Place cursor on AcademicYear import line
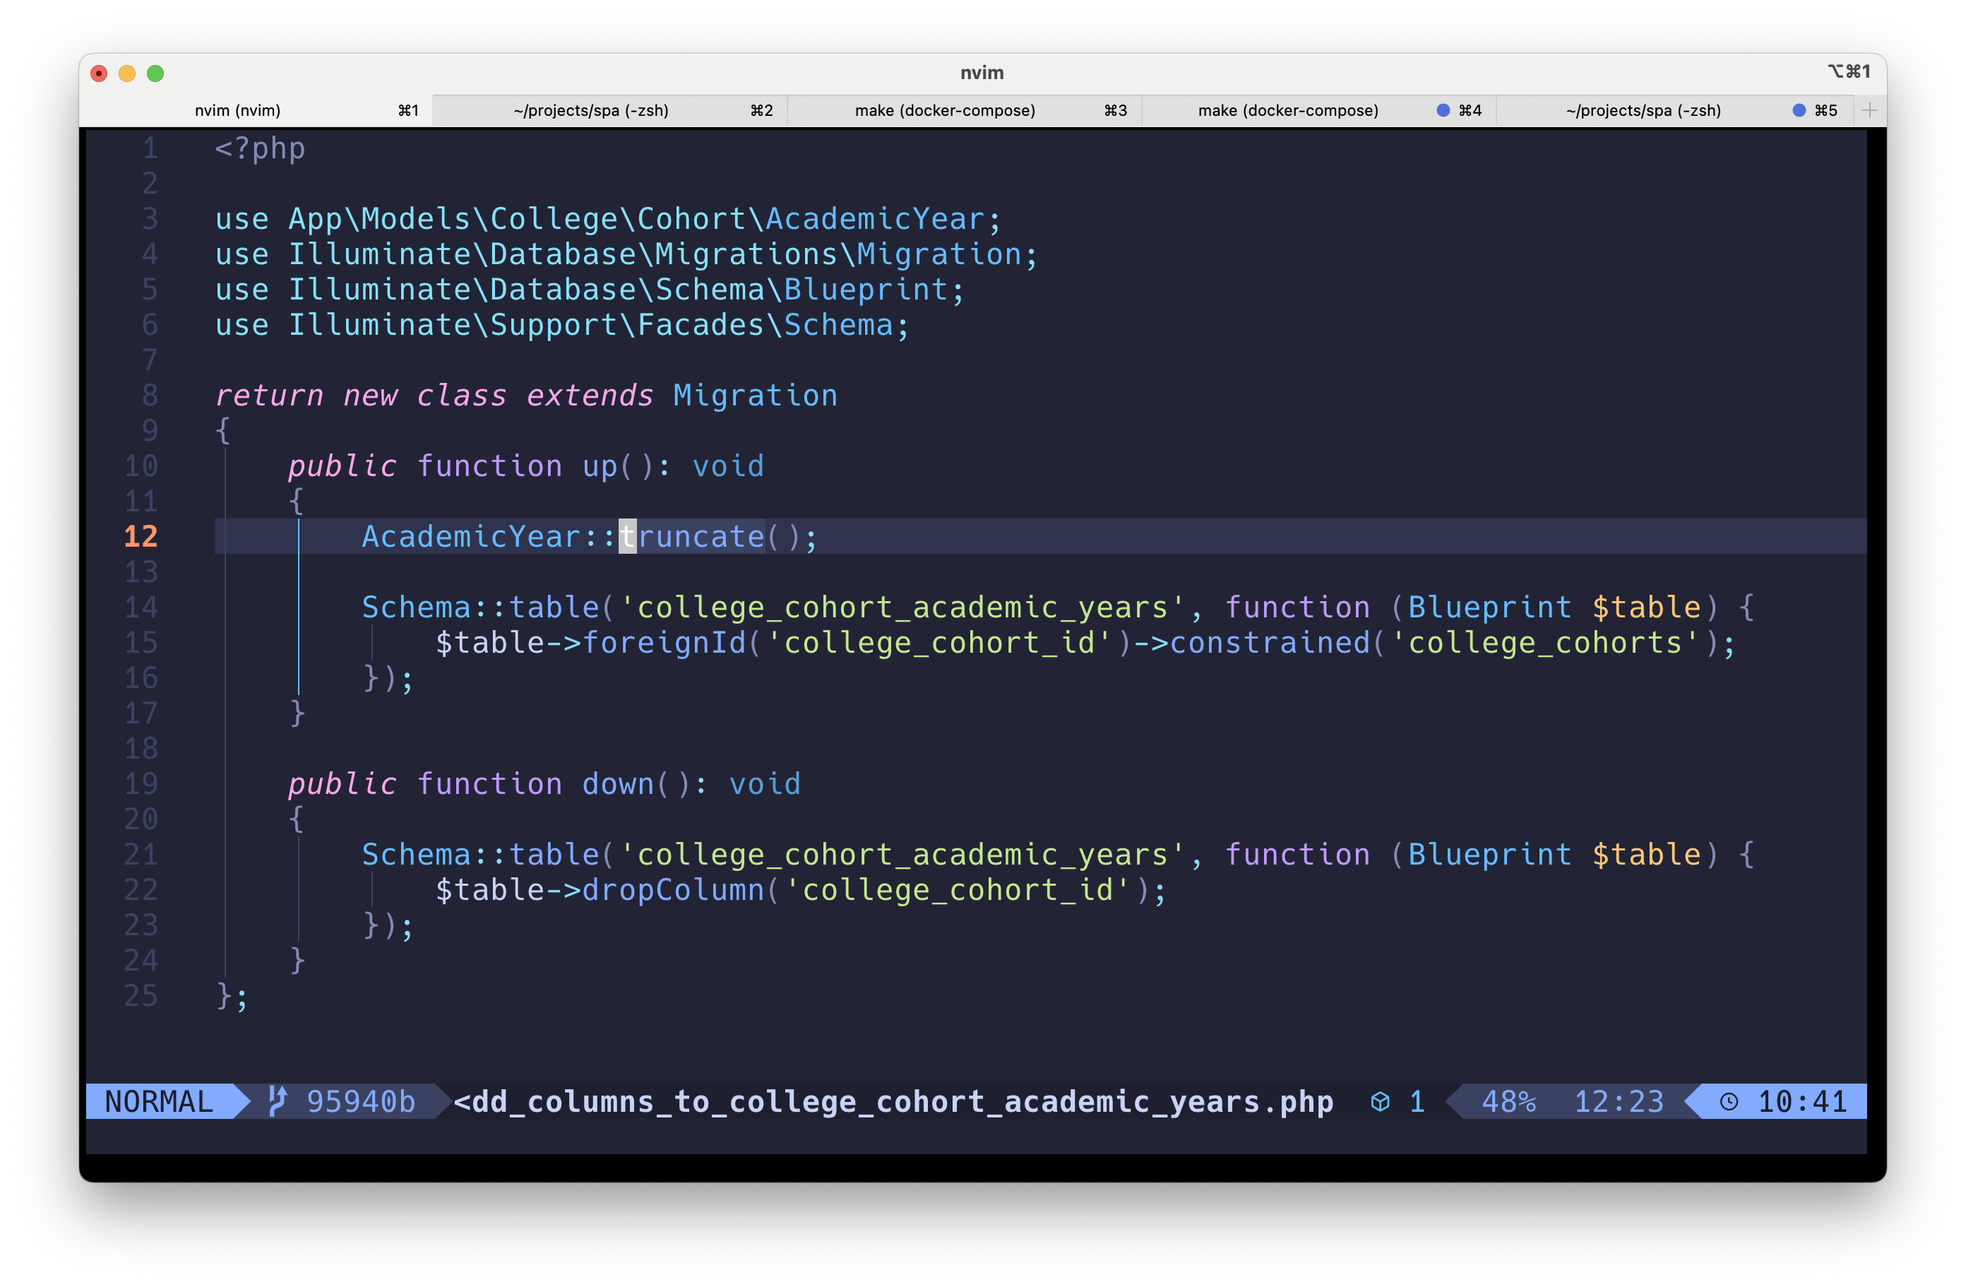The image size is (1966, 1287). (608, 219)
